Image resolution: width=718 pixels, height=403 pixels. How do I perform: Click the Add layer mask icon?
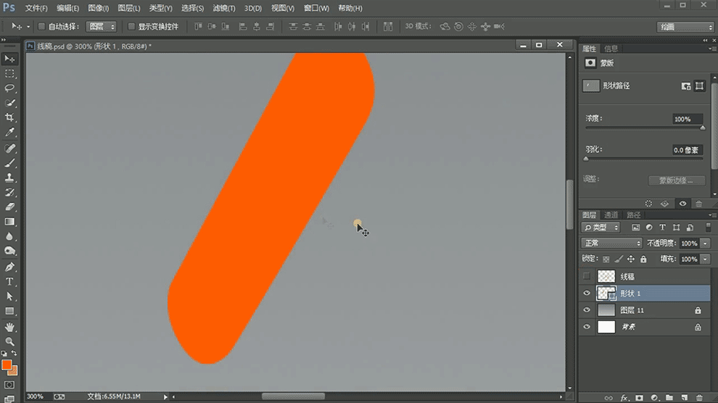(x=639, y=398)
